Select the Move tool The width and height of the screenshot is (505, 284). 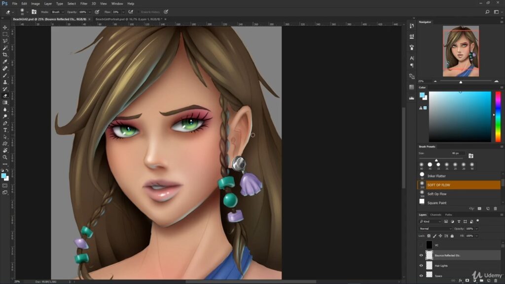click(5, 28)
